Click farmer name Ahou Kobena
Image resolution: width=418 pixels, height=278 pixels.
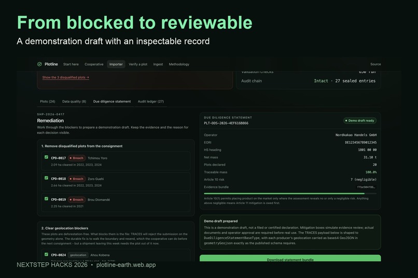[x=100, y=255]
